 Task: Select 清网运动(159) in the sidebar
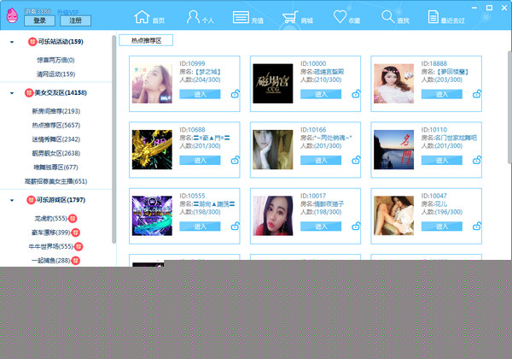coord(55,74)
